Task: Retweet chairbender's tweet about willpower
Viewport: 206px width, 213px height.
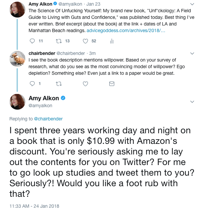Action: tap(59, 84)
